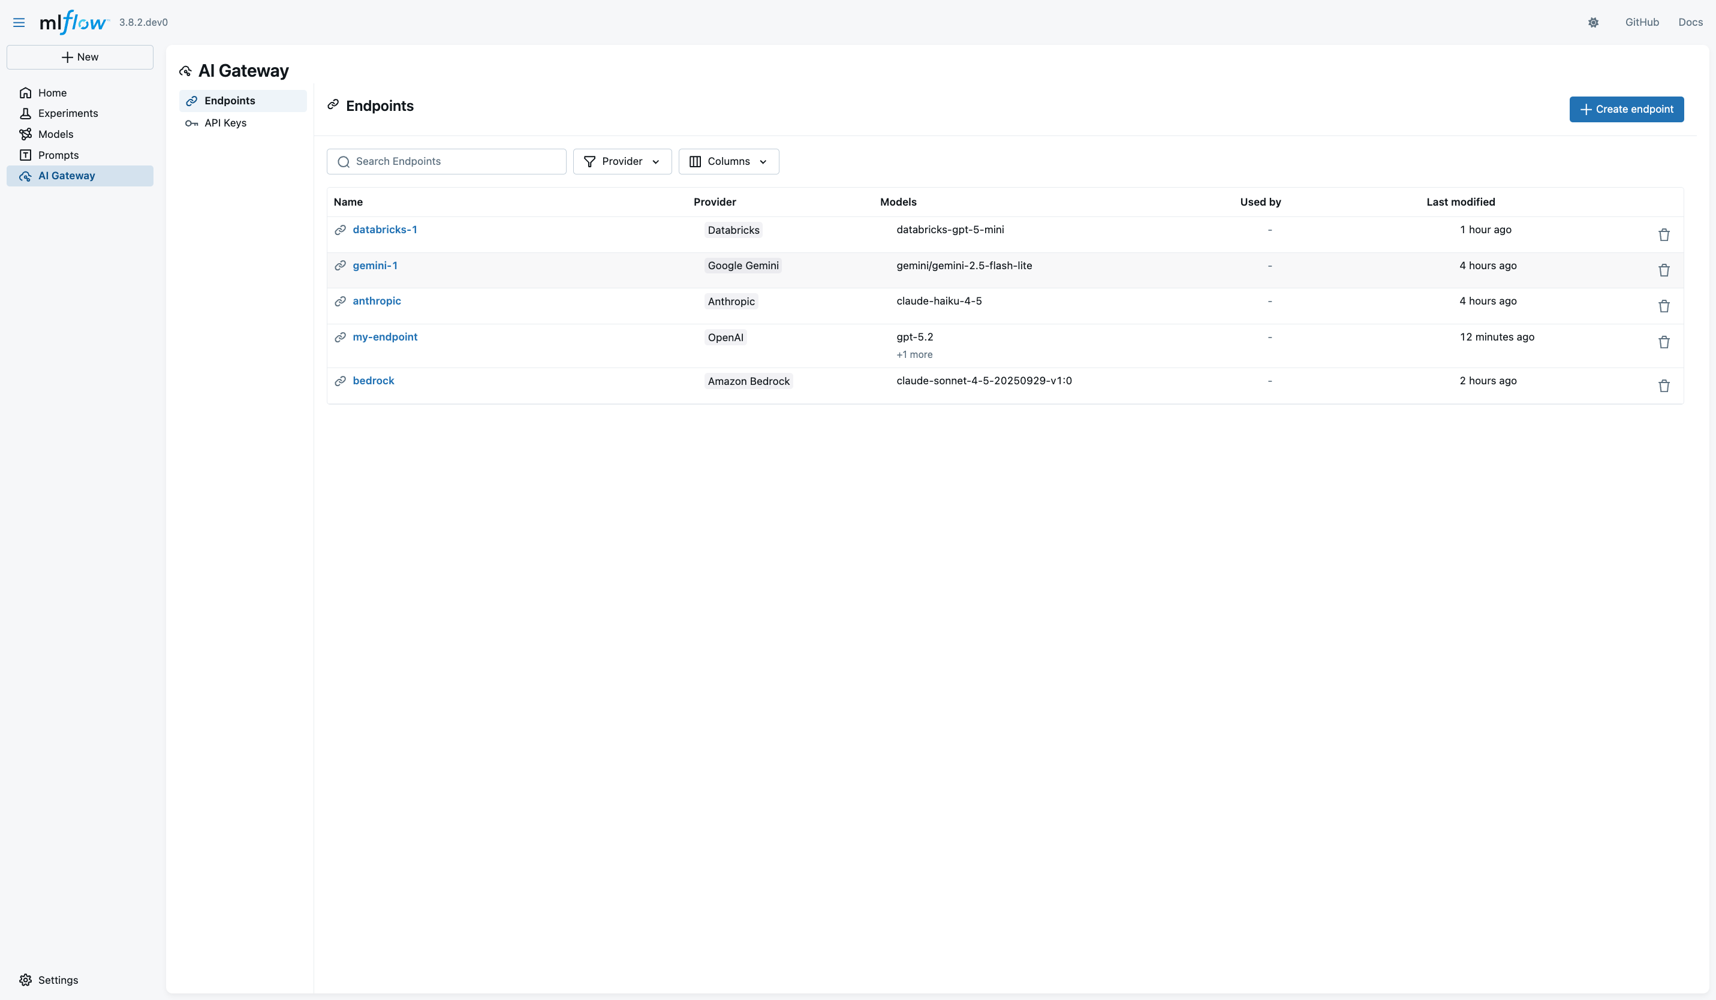Click the New button in sidebar
The width and height of the screenshot is (1716, 1000).
80,57
